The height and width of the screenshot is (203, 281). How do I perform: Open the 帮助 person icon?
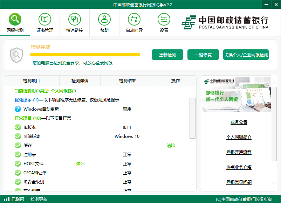click(104, 19)
